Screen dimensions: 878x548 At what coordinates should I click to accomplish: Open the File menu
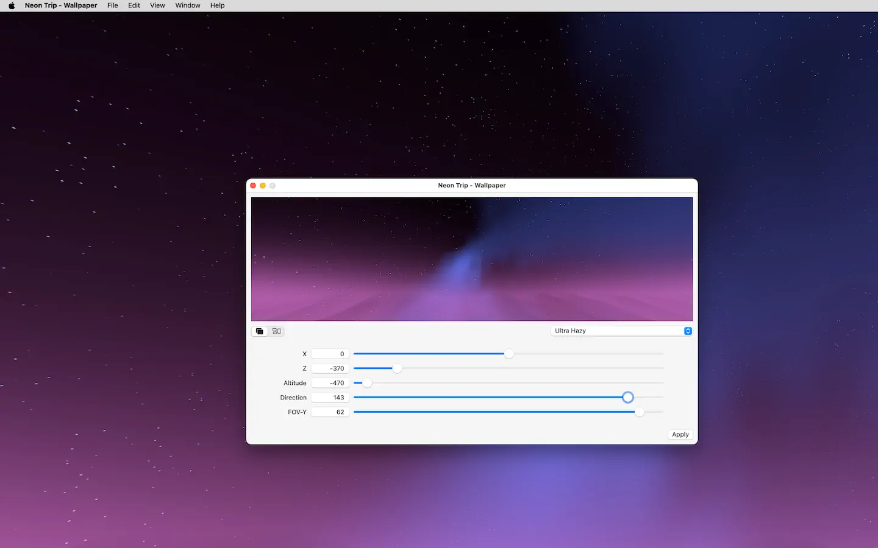113,5
